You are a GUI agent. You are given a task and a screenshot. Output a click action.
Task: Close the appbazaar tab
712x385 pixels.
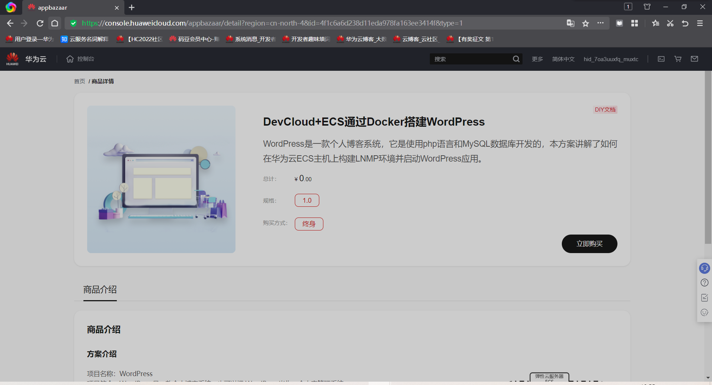click(117, 8)
